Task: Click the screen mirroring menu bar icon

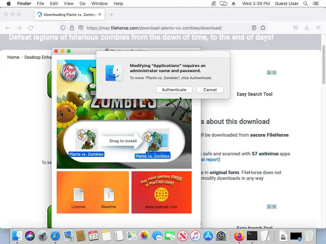Action: pos(223,3)
